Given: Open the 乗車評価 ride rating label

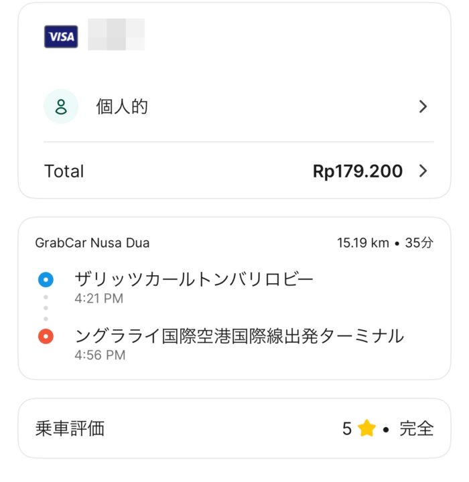Looking at the screenshot, I should click(70, 428).
